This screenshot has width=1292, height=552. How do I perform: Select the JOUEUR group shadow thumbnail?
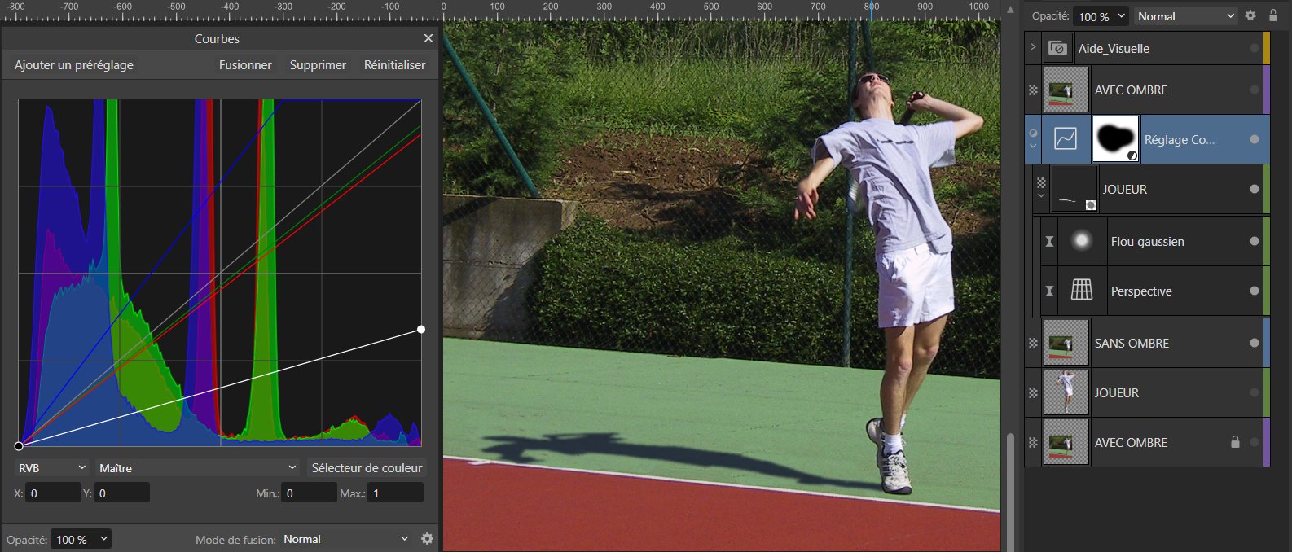point(1074,189)
